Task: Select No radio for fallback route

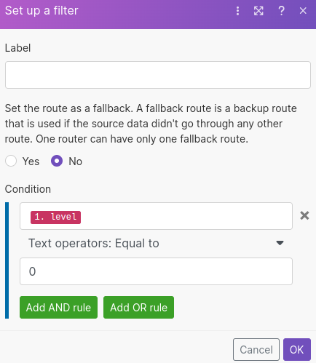Action: [x=57, y=161]
